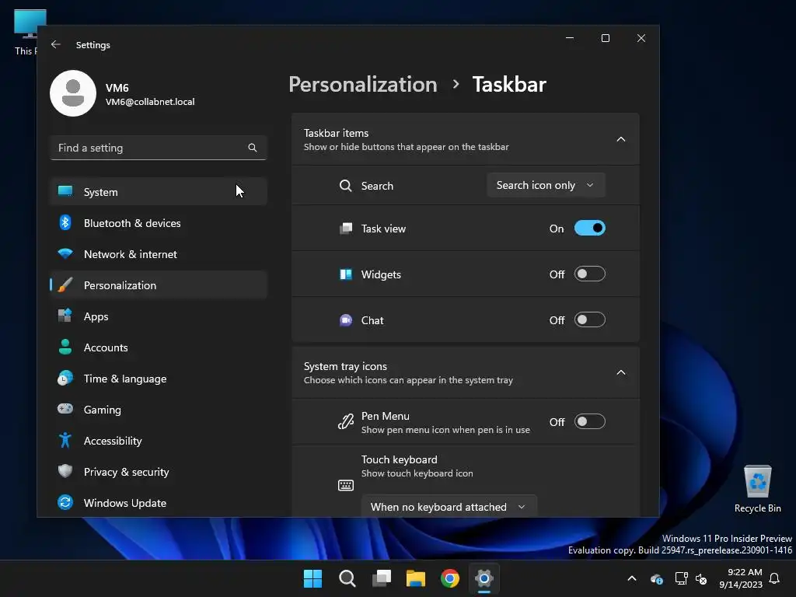Open Time & language settings
Screen dimensions: 796x597
[x=159, y=379]
